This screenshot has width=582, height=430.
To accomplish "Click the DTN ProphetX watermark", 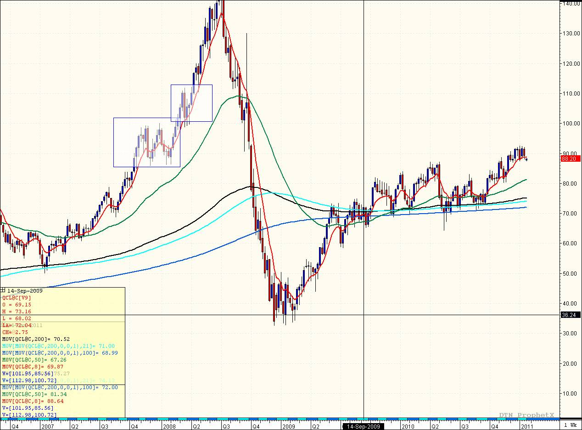I will pos(526,415).
